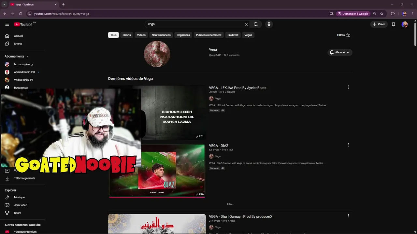Open Chrome profile avatar in toolbar
Screen dimensions: 417x234
point(404,14)
